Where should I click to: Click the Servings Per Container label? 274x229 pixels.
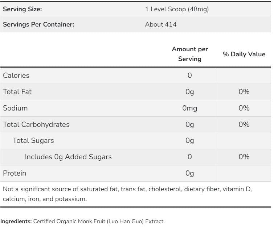pyautogui.click(x=38, y=25)
